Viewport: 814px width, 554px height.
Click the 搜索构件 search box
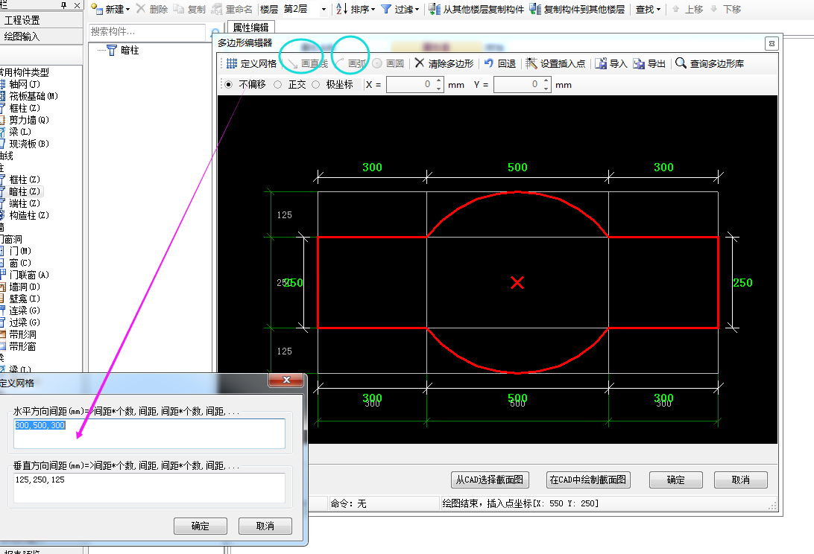tap(148, 32)
